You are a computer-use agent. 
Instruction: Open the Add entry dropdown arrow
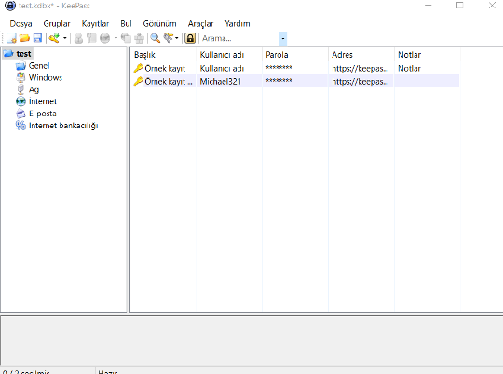point(65,38)
